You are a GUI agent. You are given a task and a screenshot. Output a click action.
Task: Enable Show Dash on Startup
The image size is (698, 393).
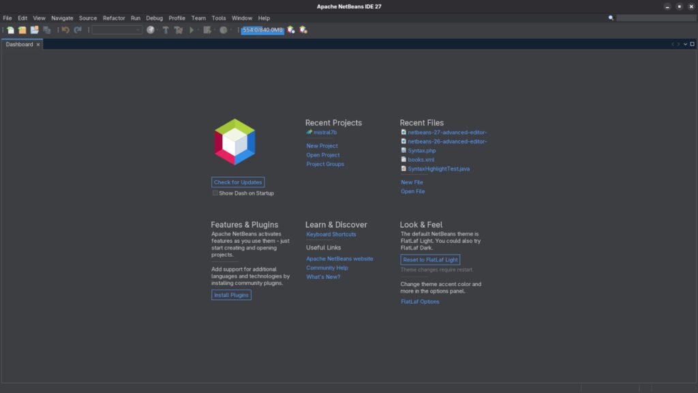(x=215, y=193)
